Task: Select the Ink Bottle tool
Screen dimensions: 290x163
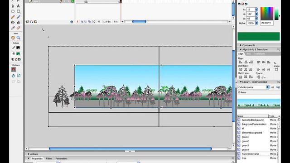Action: (13, 22)
